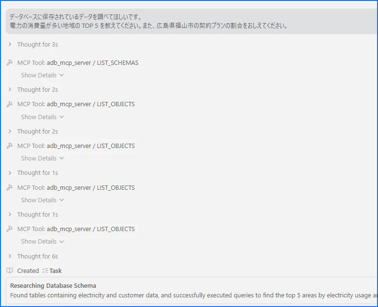Click the 'Researching Database Schema' heading
Image resolution: width=378 pixels, height=307 pixels.
(x=53, y=285)
